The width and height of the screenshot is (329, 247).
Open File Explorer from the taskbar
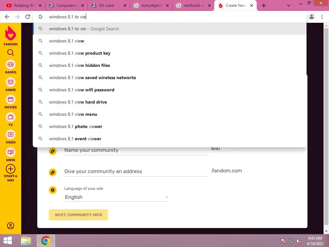(26, 241)
